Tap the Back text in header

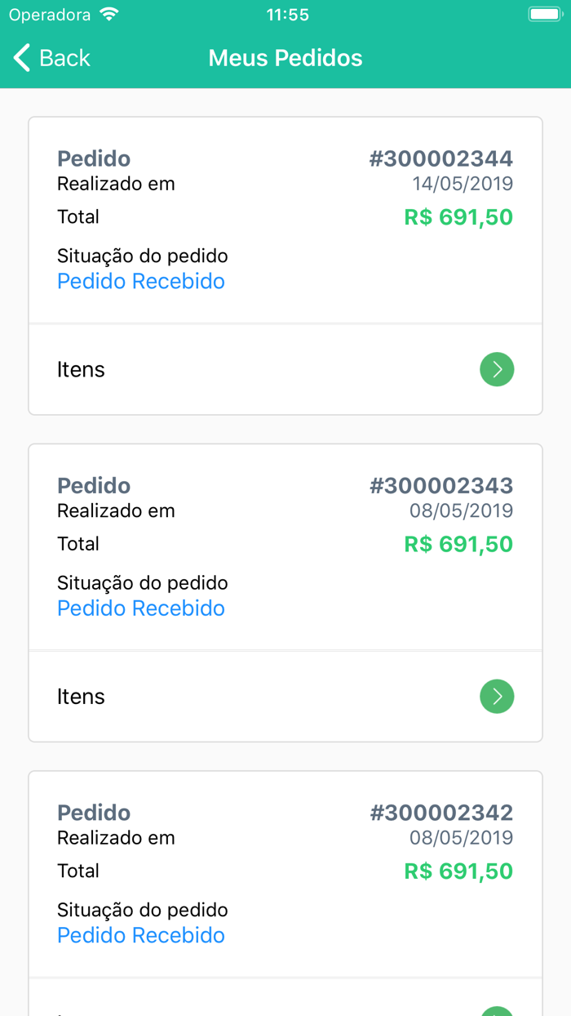pyautogui.click(x=64, y=58)
